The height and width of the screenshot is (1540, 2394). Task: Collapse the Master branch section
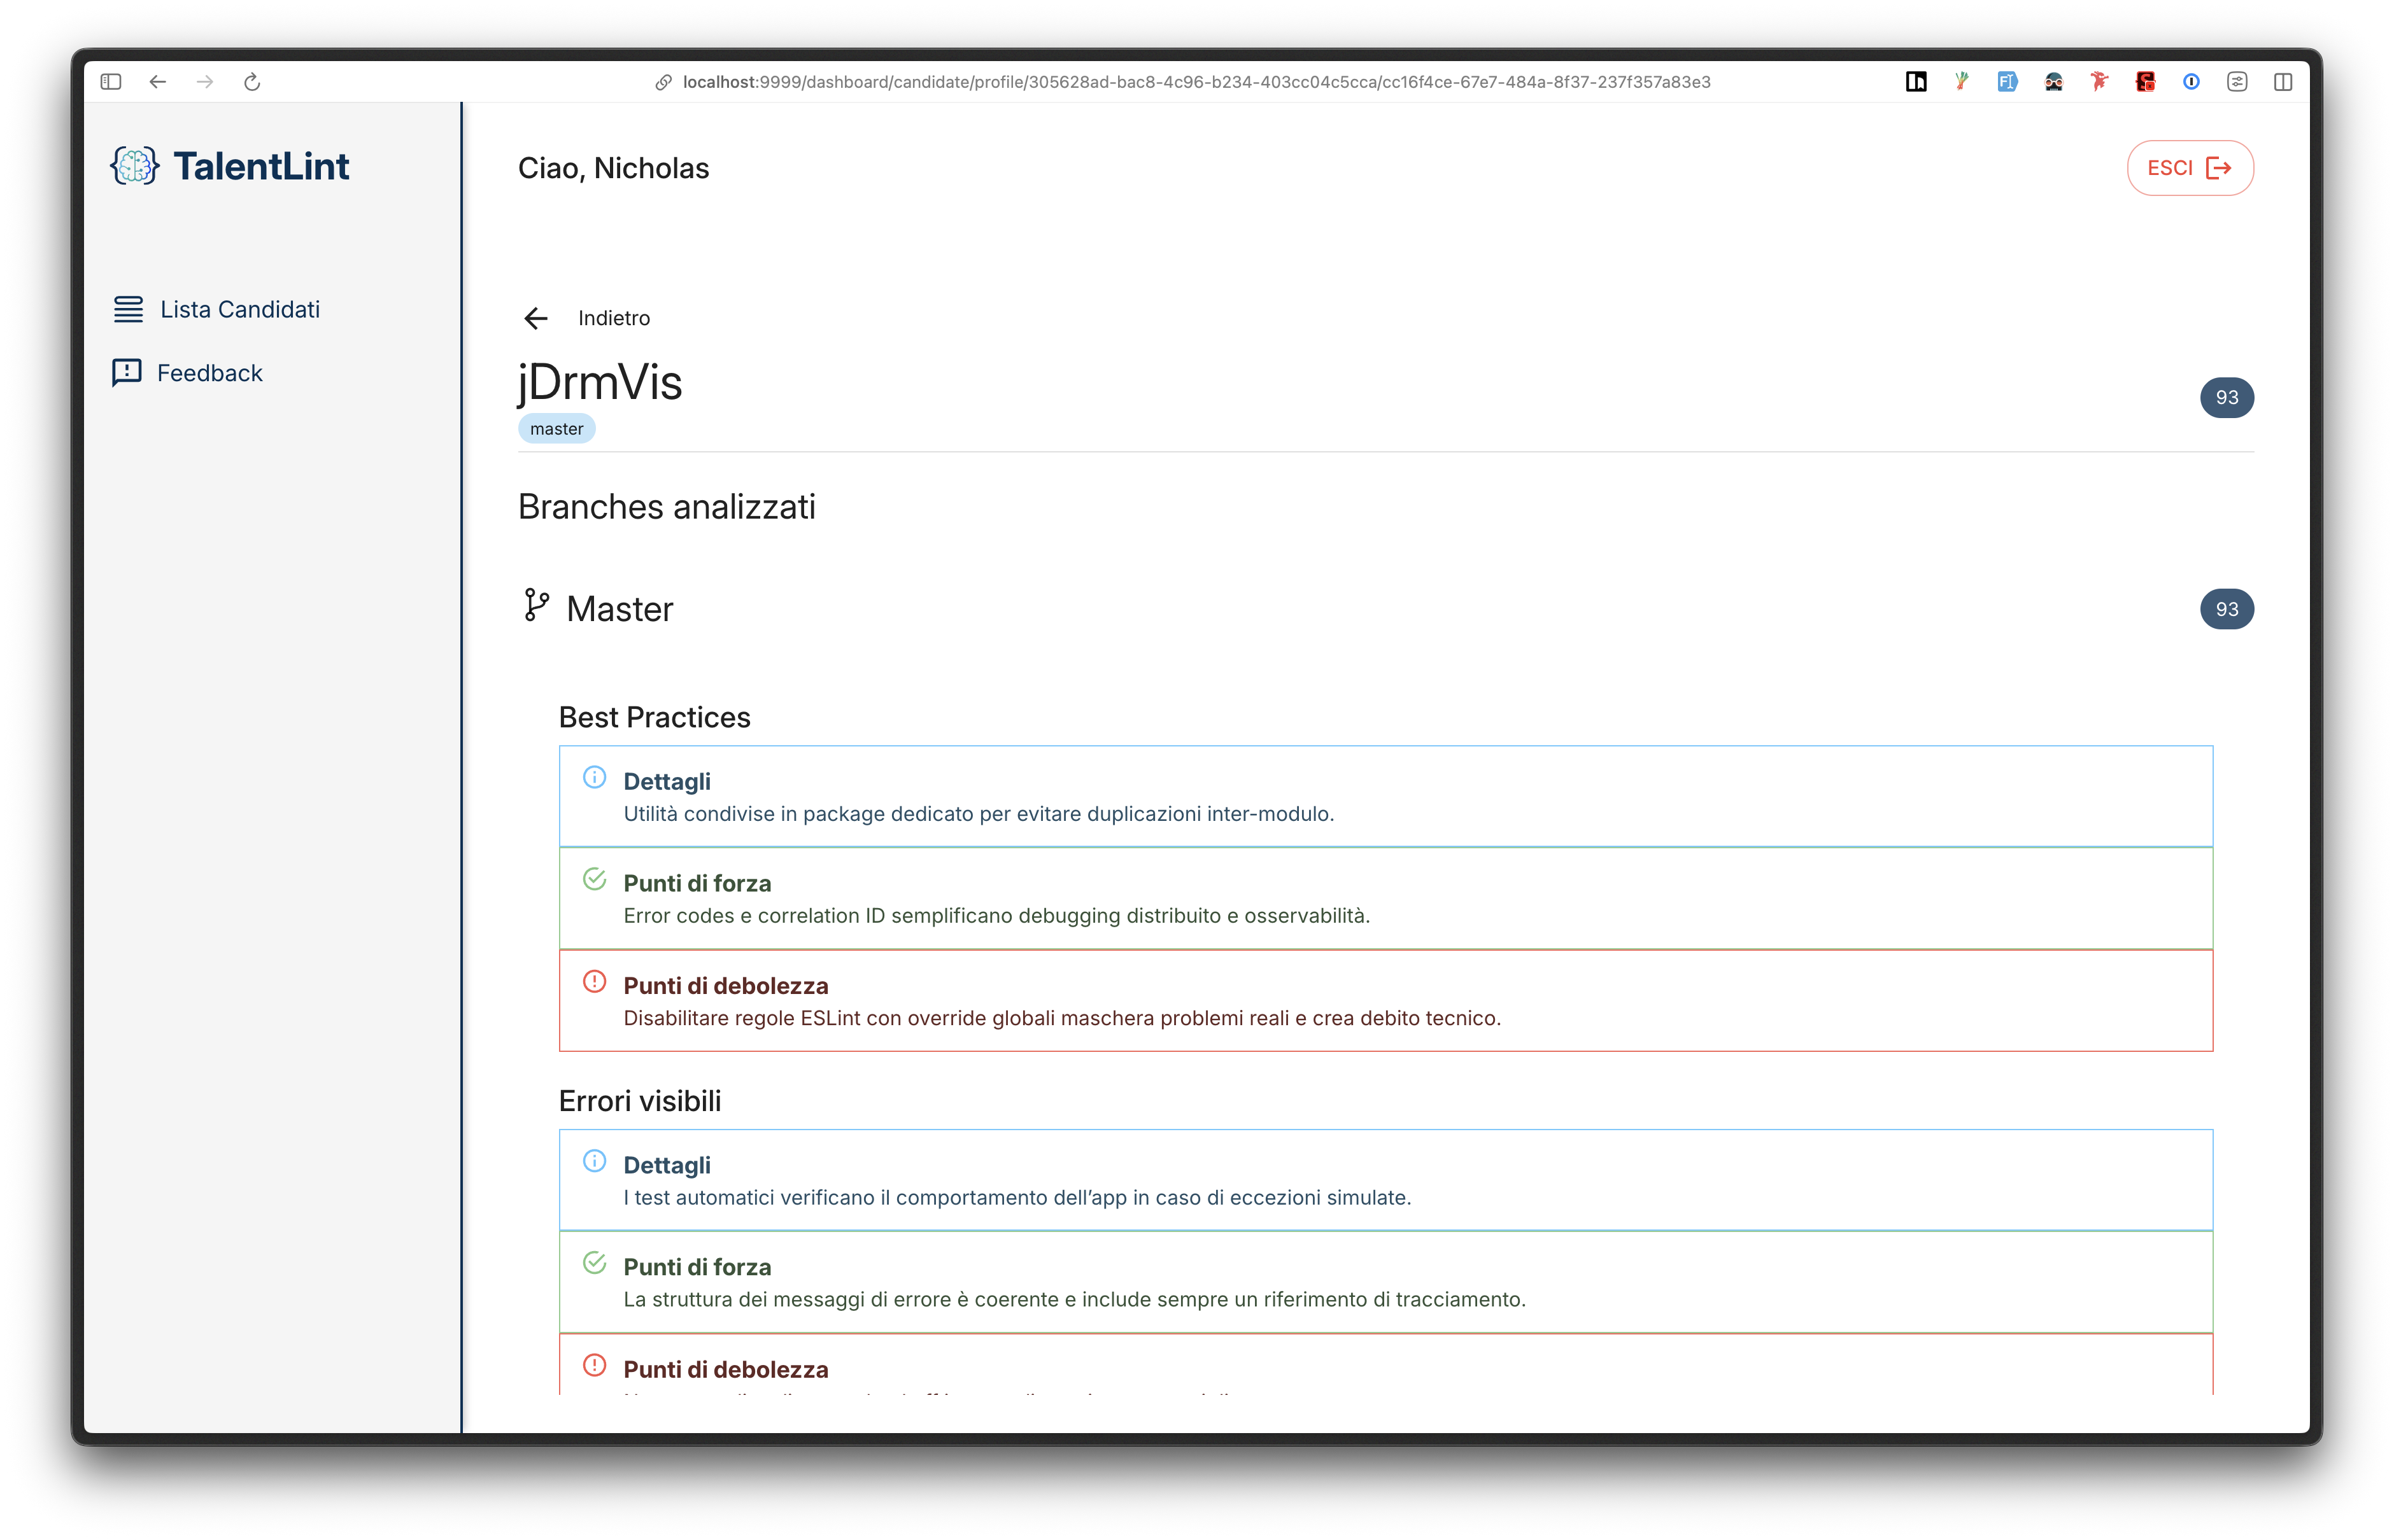click(x=620, y=608)
